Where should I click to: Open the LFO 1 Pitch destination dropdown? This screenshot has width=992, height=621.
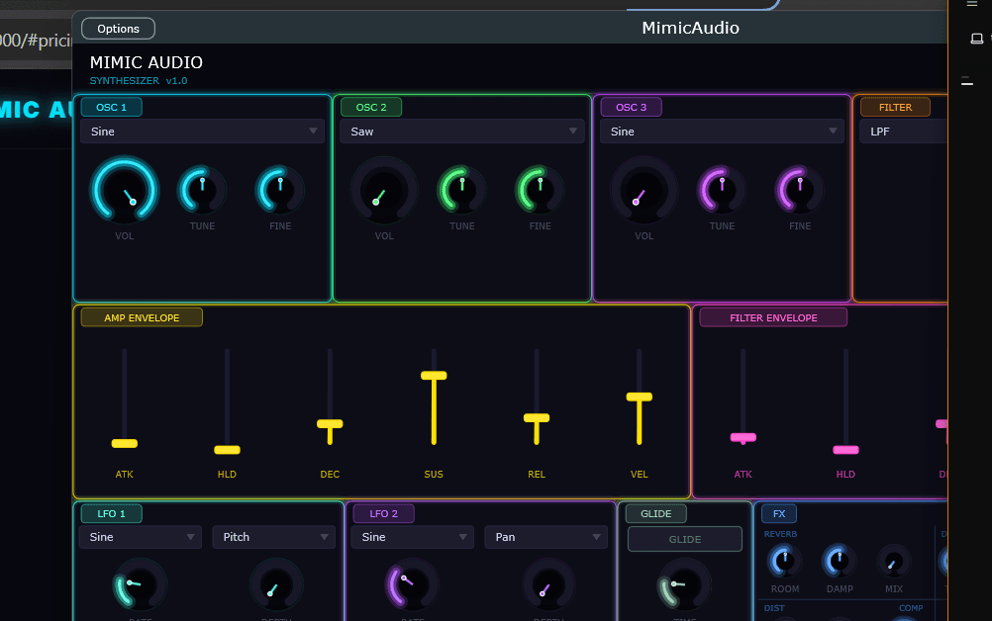273,537
